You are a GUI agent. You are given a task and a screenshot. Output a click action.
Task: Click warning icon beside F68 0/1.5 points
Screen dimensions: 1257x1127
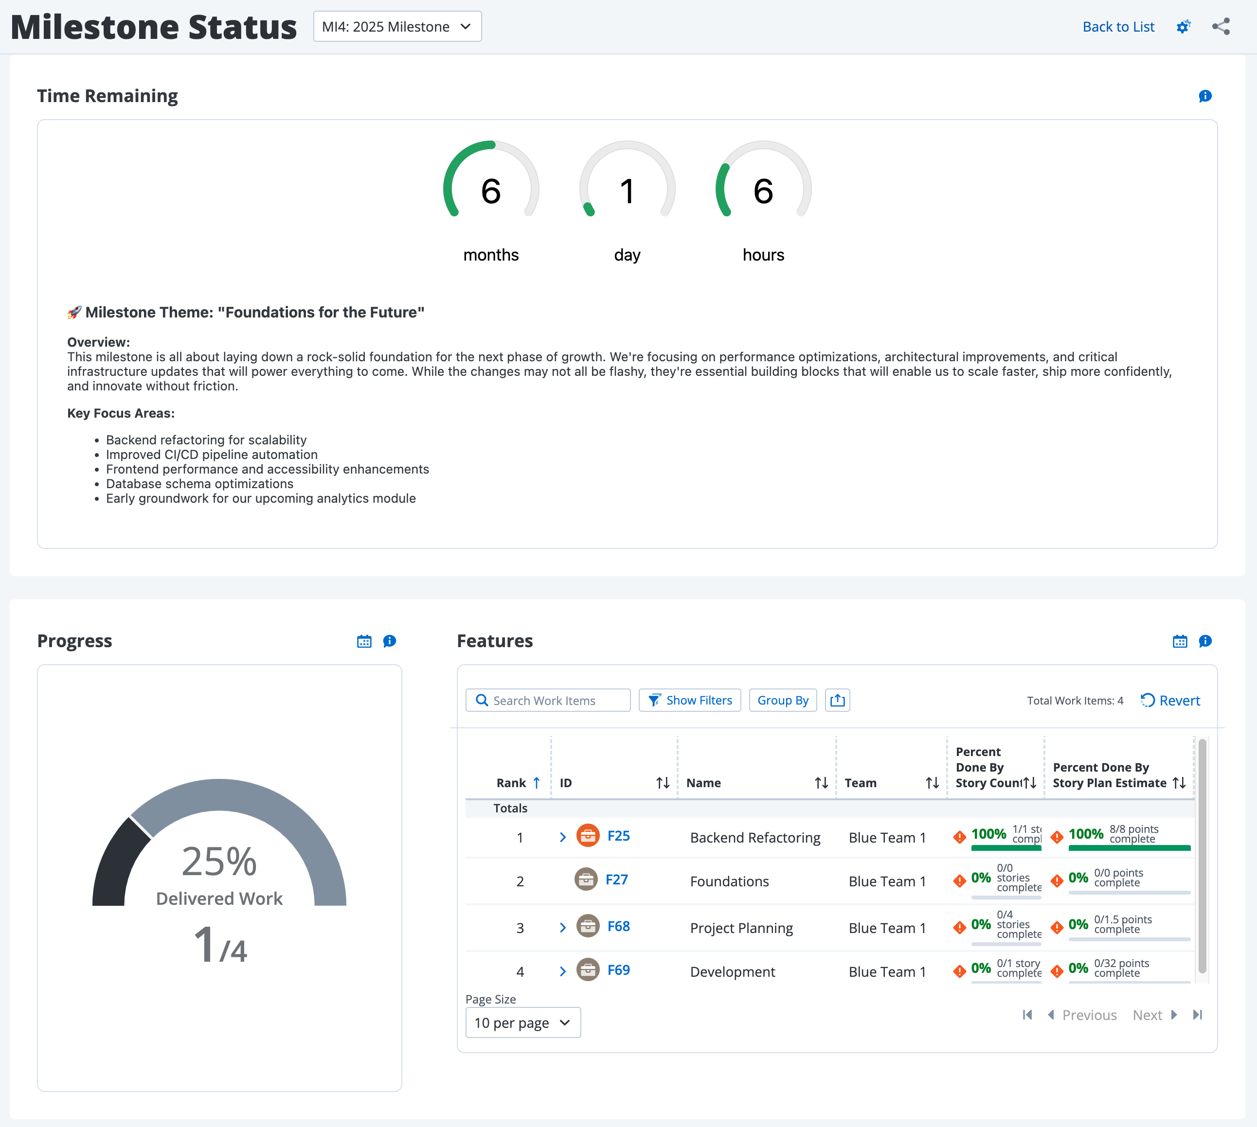pos(1057,927)
